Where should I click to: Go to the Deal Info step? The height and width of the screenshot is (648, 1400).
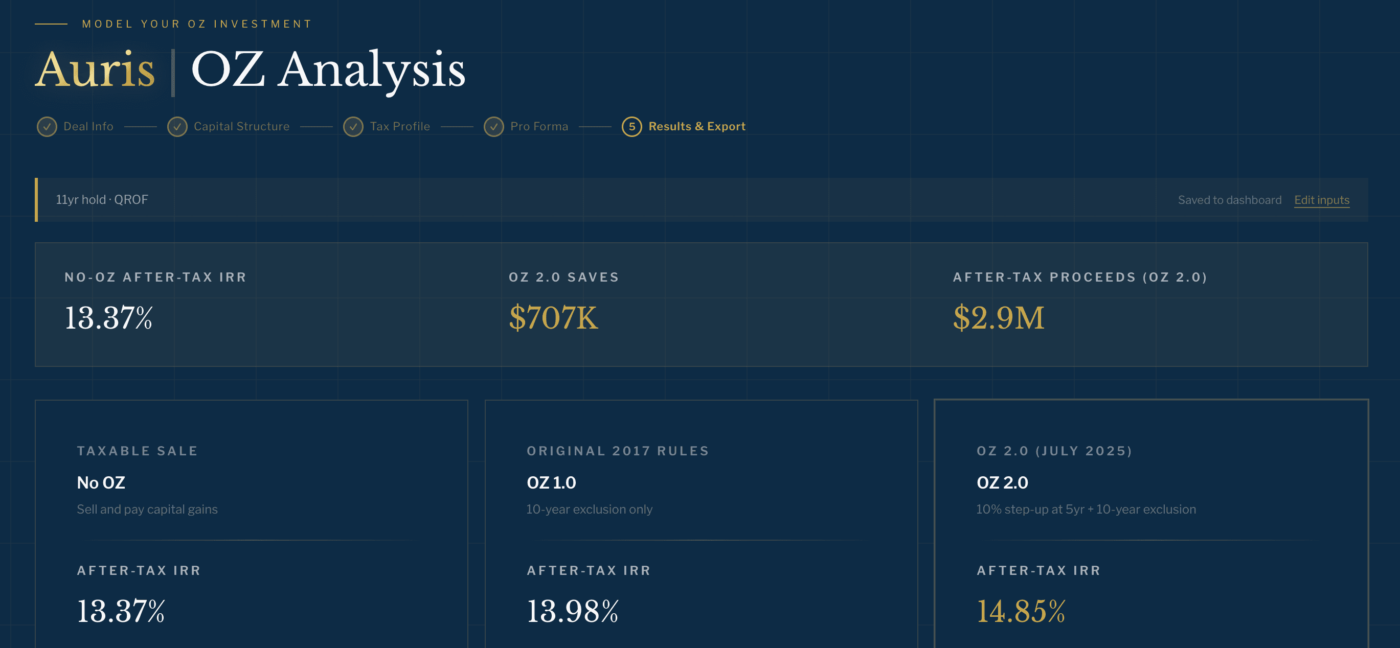88,127
